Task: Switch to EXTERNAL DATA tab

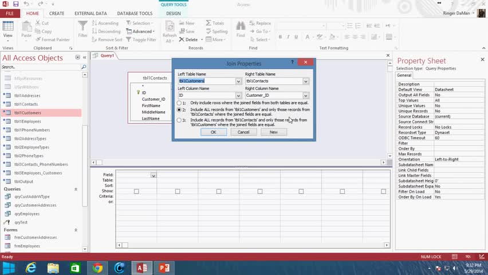Action: [x=90, y=13]
